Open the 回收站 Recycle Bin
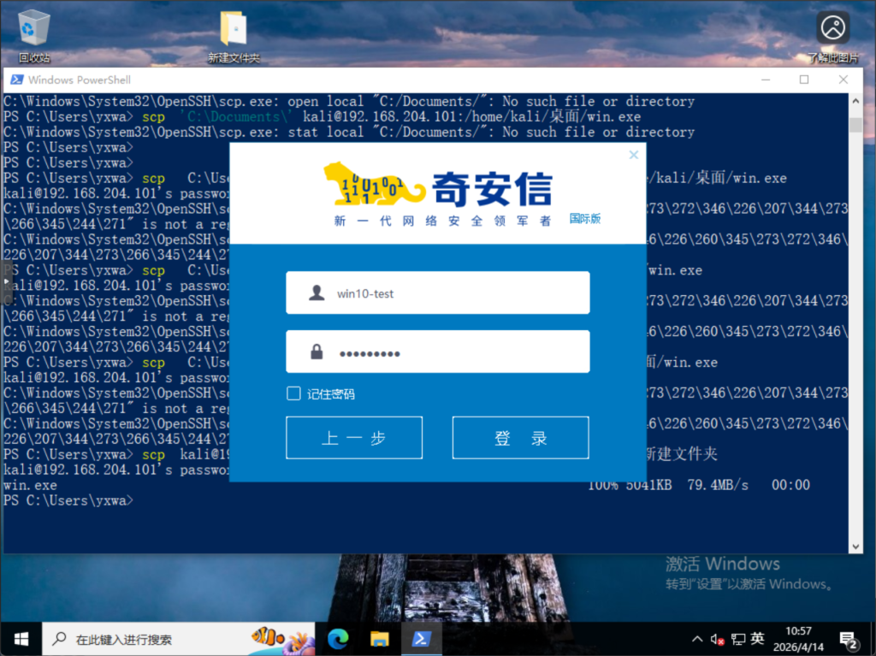The height and width of the screenshot is (656, 876). click(x=34, y=26)
